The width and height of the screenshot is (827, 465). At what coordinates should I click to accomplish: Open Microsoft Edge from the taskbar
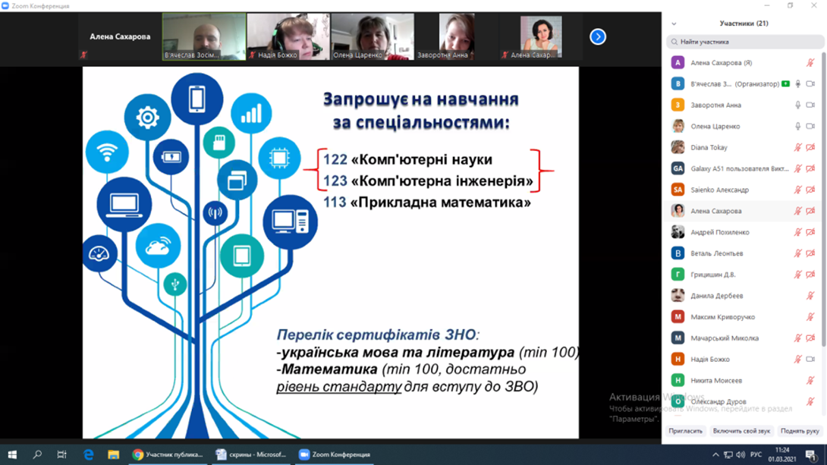coord(89,454)
